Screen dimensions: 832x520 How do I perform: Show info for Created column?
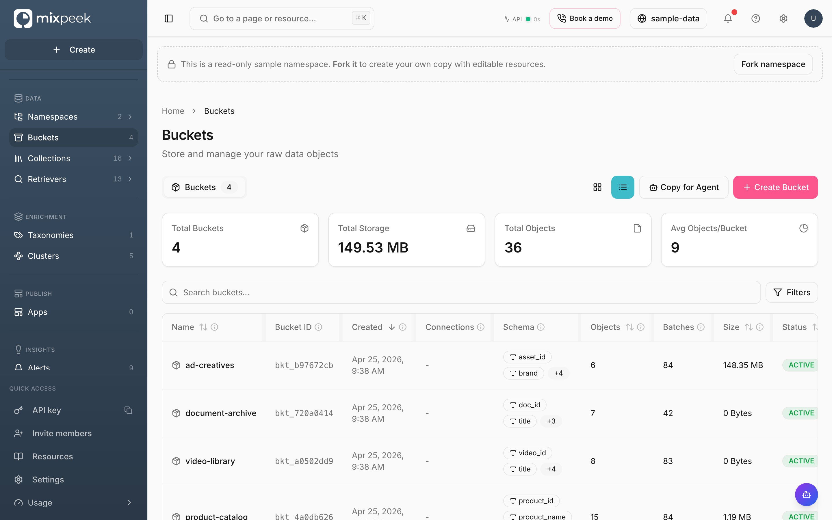pos(403,327)
